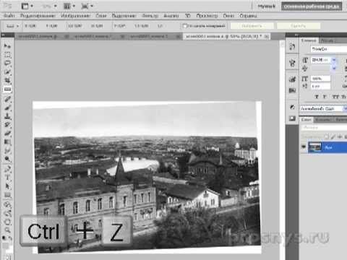Select the Crop tool
The height and width of the screenshot is (260, 347).
(x=7, y=80)
